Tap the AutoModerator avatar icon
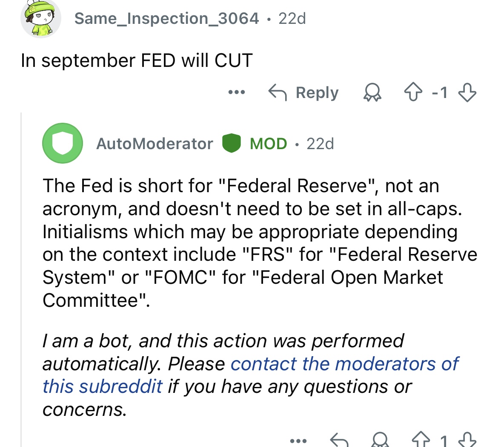 pyautogui.click(x=62, y=143)
